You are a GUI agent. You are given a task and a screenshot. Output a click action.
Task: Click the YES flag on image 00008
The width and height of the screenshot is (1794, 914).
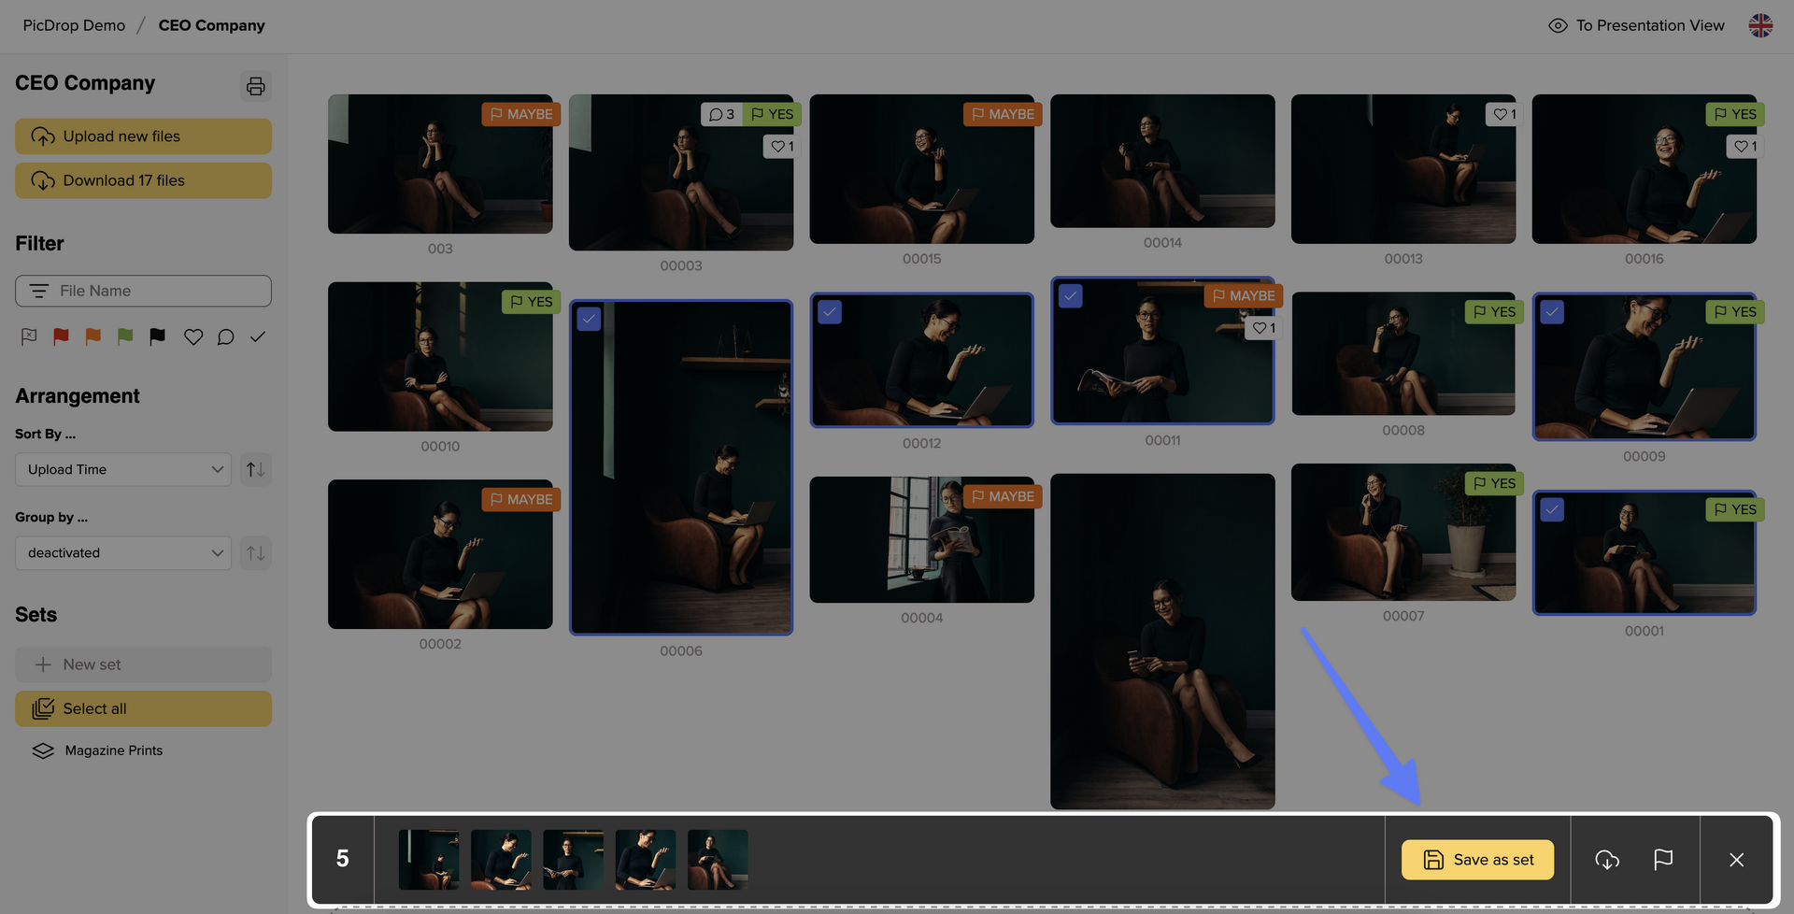(1494, 312)
